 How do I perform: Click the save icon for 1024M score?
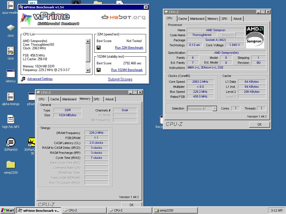[99, 70]
